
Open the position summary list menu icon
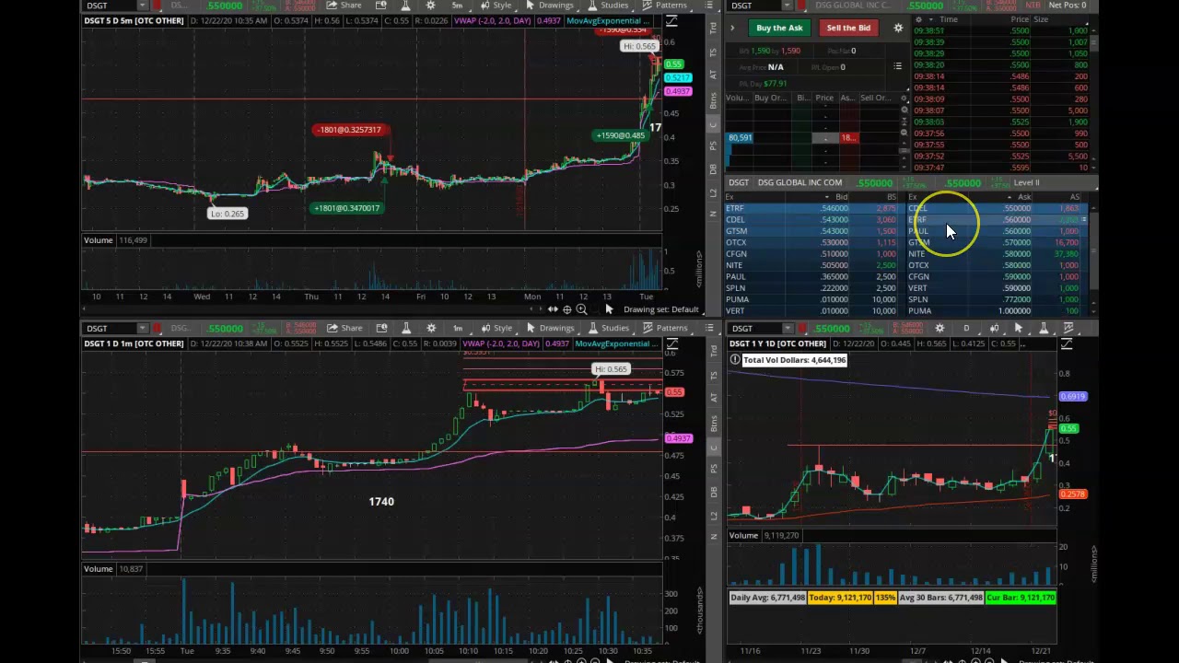897,66
